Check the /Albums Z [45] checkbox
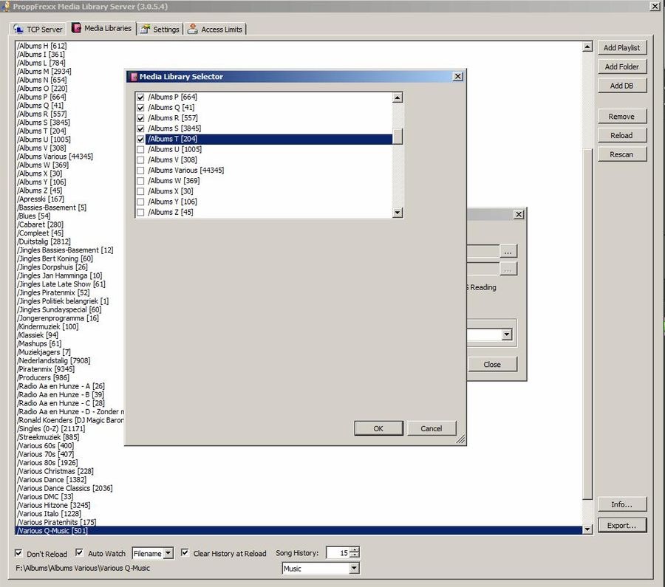Image resolution: width=665 pixels, height=587 pixels. point(141,213)
